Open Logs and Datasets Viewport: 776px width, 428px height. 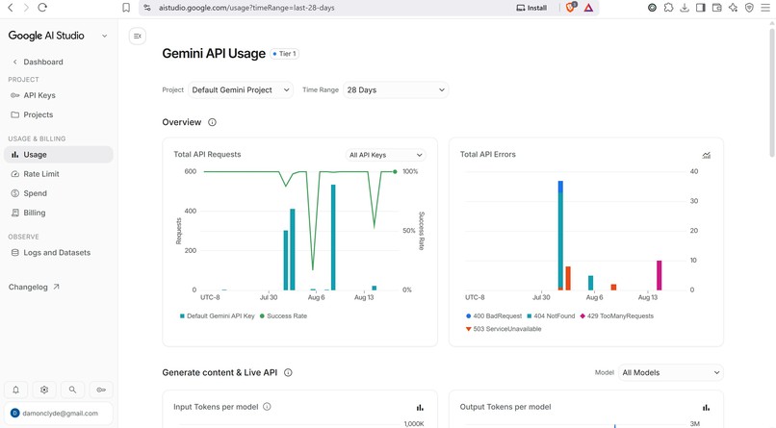click(59, 252)
